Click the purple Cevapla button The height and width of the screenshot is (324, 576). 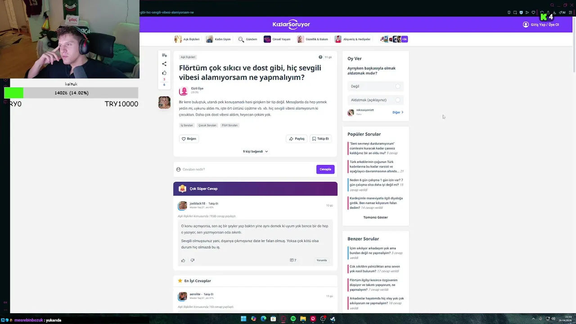(325, 169)
